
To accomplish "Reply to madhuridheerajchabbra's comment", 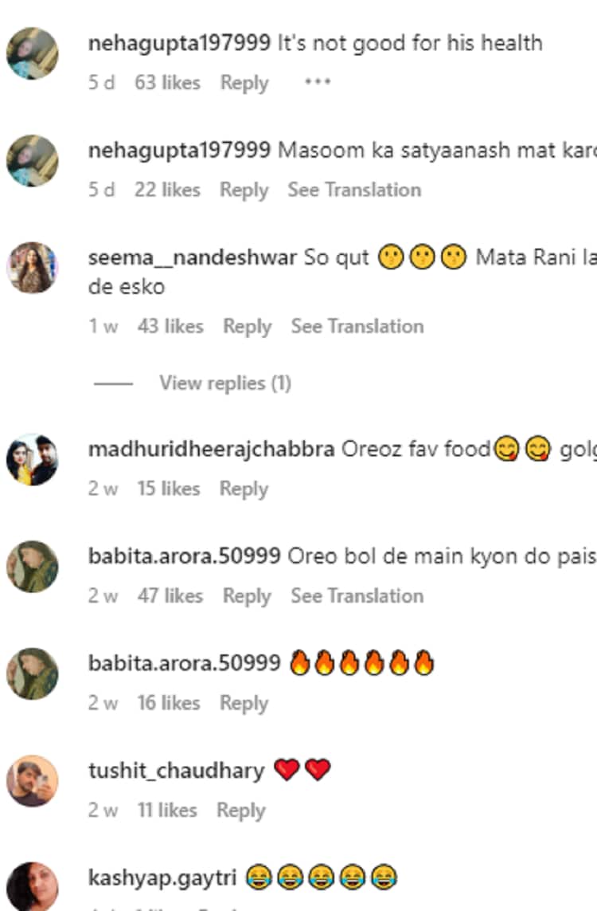I will (244, 489).
